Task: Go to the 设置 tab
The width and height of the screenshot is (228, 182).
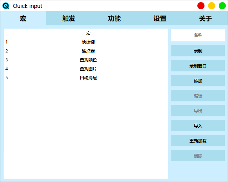Action: (160, 18)
